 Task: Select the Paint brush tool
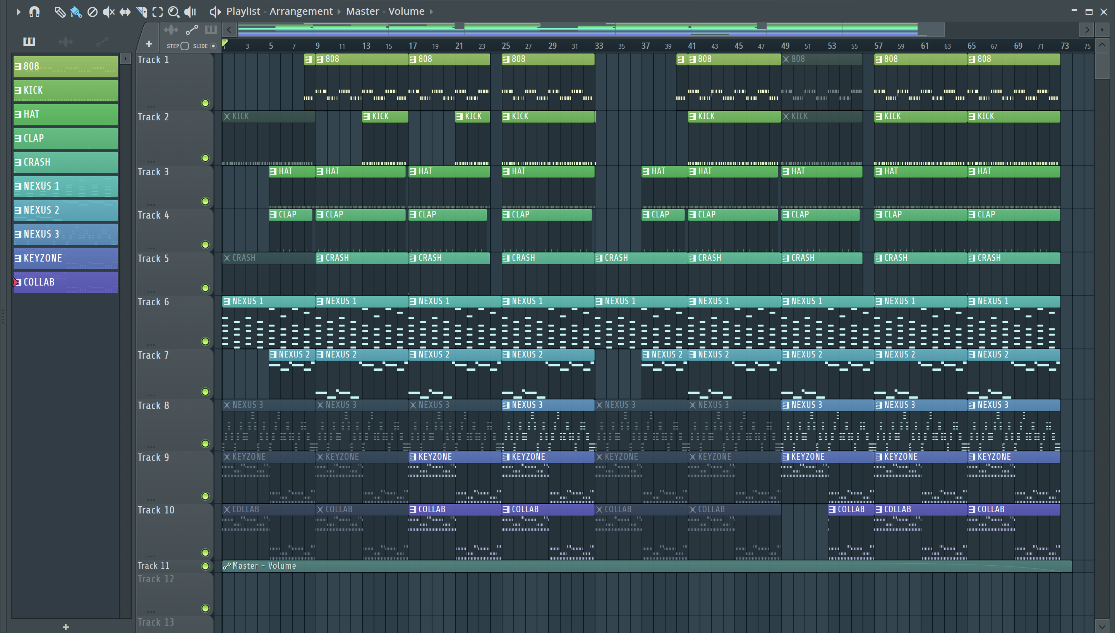(76, 12)
